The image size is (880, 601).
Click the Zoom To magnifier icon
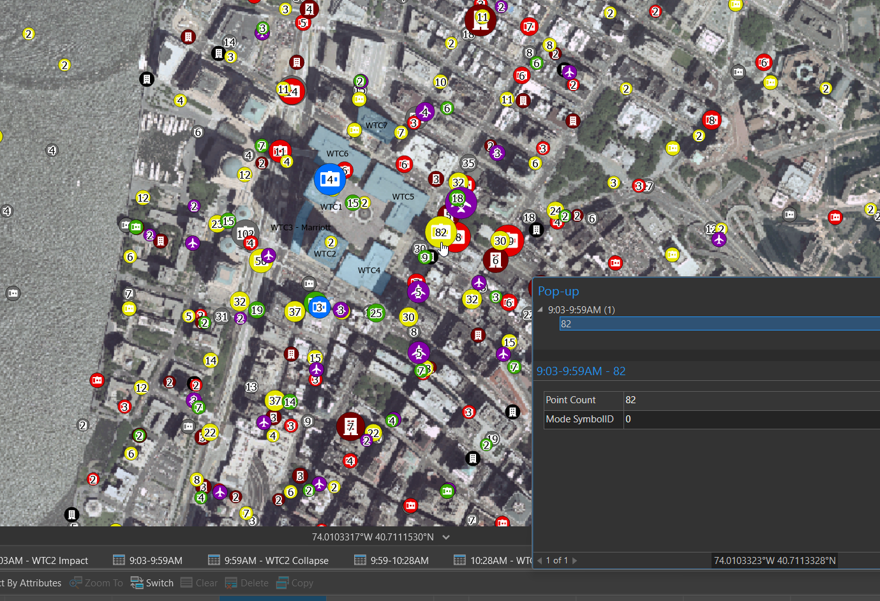tap(77, 582)
